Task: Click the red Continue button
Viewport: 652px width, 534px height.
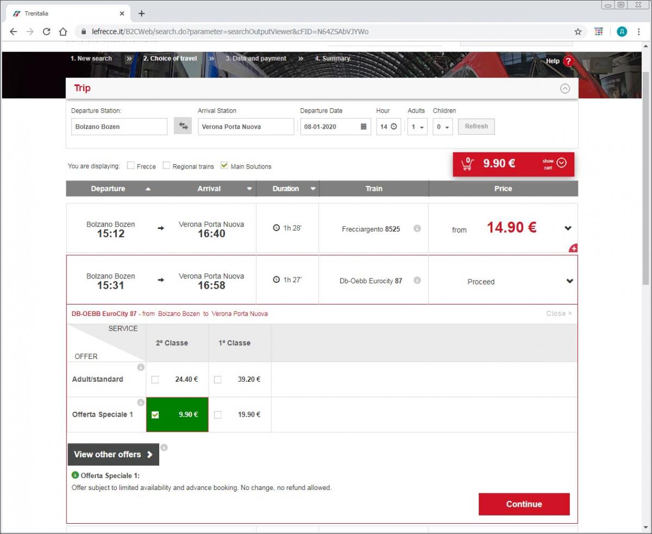Action: [x=524, y=504]
